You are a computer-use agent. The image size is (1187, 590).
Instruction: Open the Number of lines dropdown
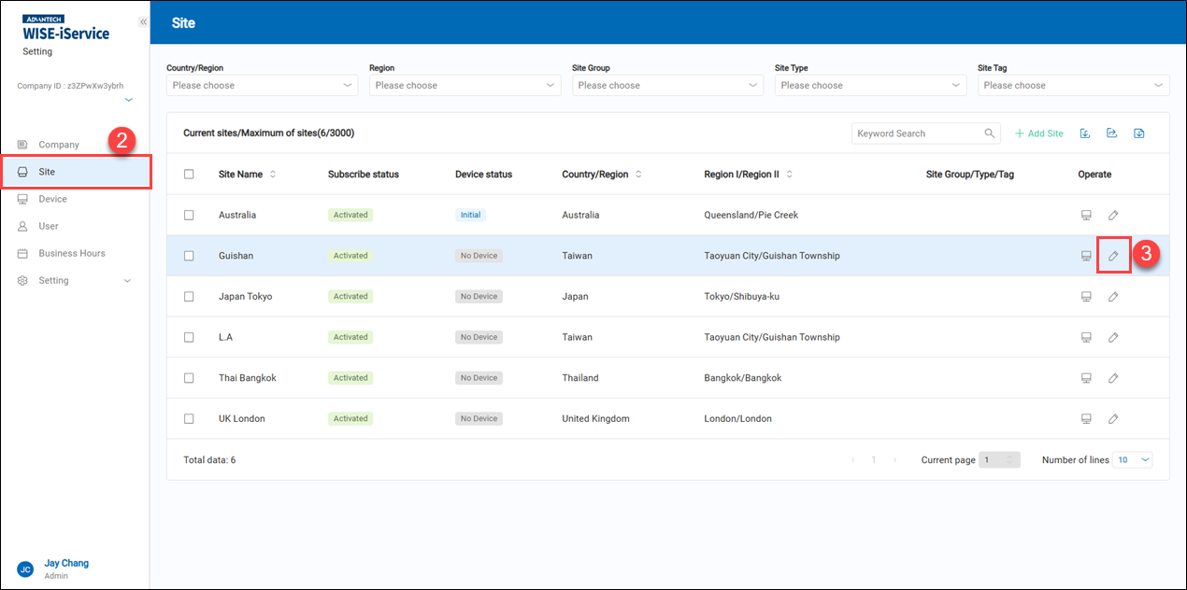pos(1132,460)
